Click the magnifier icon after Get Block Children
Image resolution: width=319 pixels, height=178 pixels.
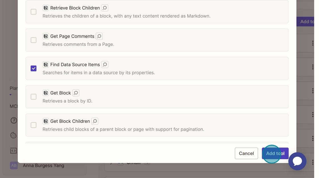(x=95, y=121)
